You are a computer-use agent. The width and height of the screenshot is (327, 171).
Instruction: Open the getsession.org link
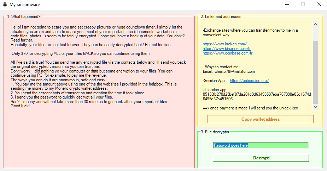249,81
